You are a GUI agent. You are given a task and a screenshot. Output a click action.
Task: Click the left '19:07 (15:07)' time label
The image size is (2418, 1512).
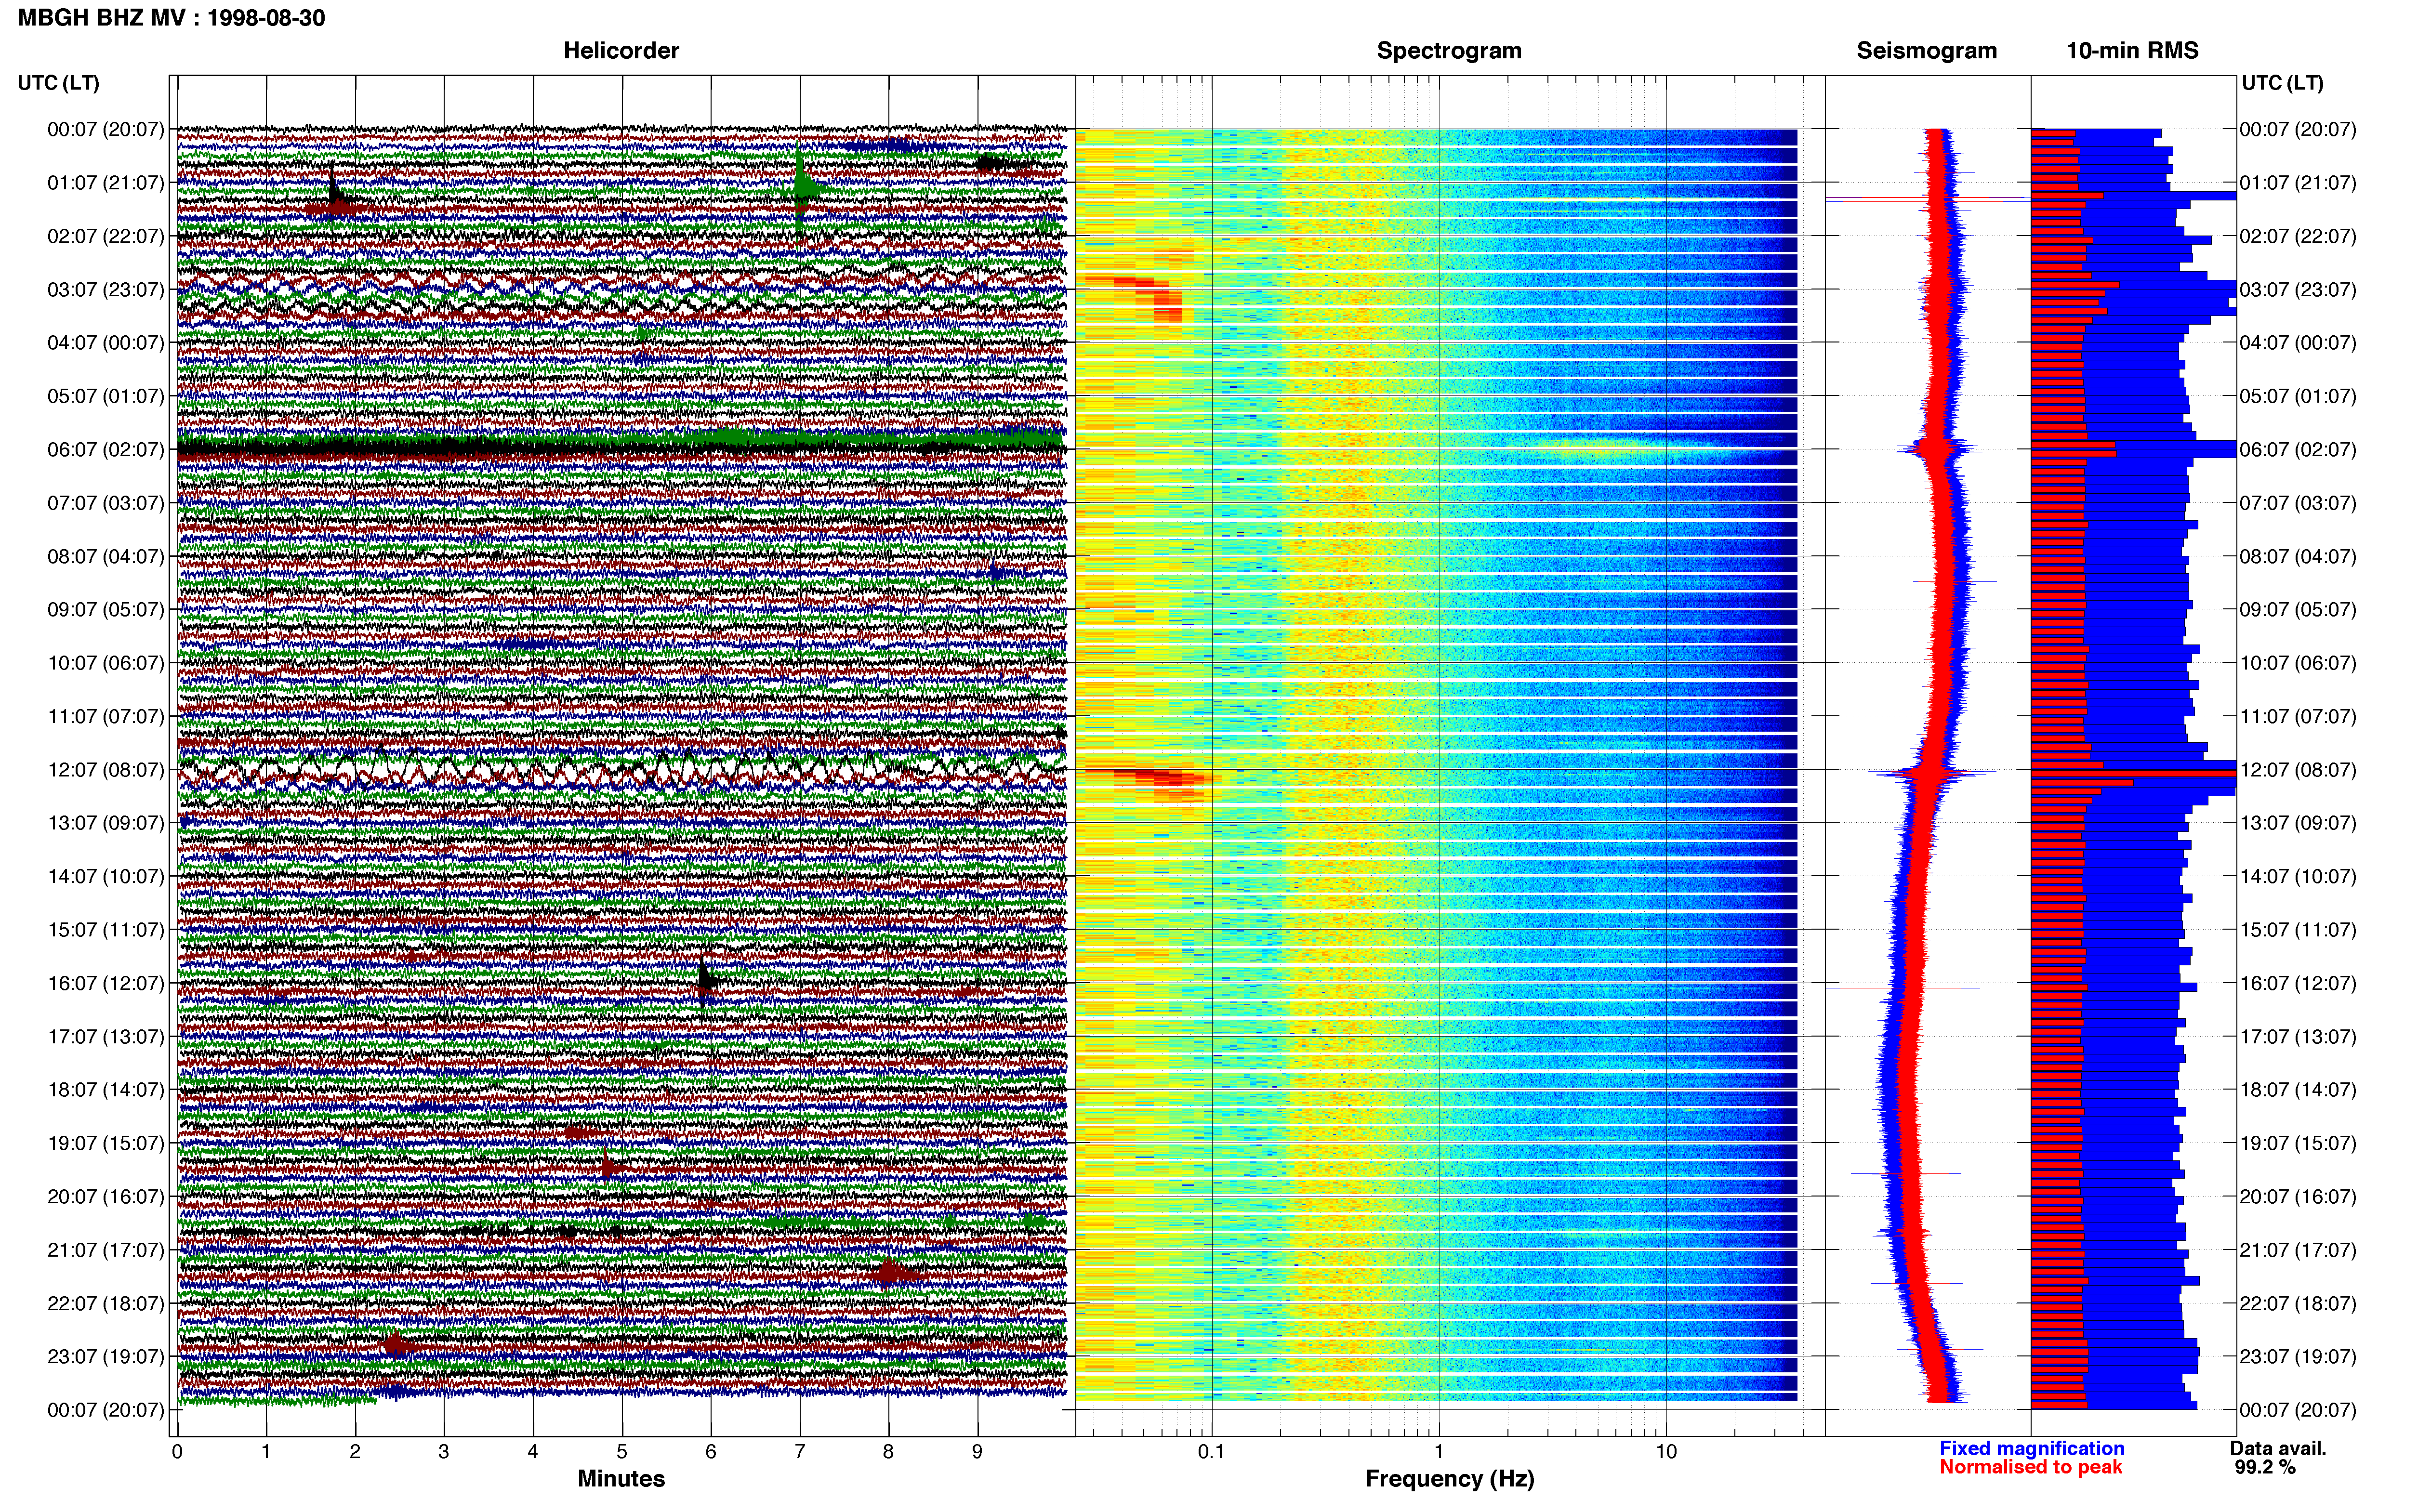105,1143
